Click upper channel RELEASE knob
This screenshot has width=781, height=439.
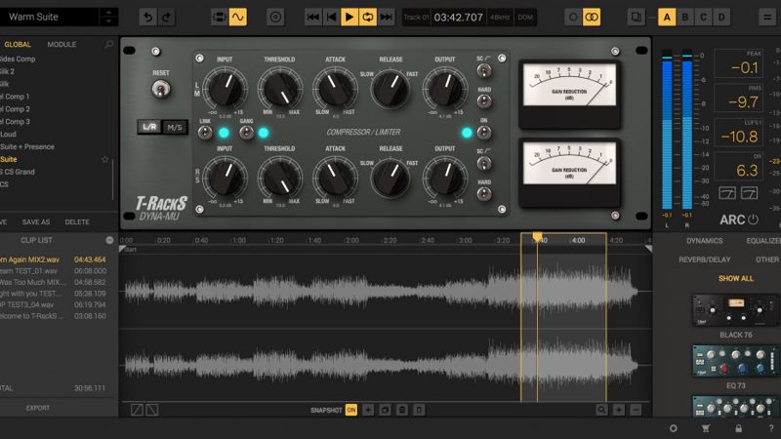[390, 89]
